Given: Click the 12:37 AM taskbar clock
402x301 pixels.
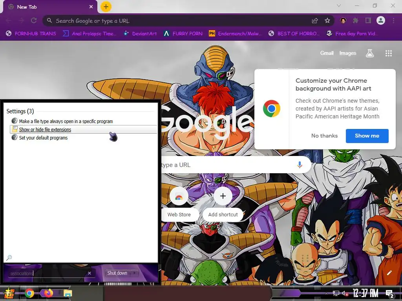Looking at the screenshot, I should 365,293.
